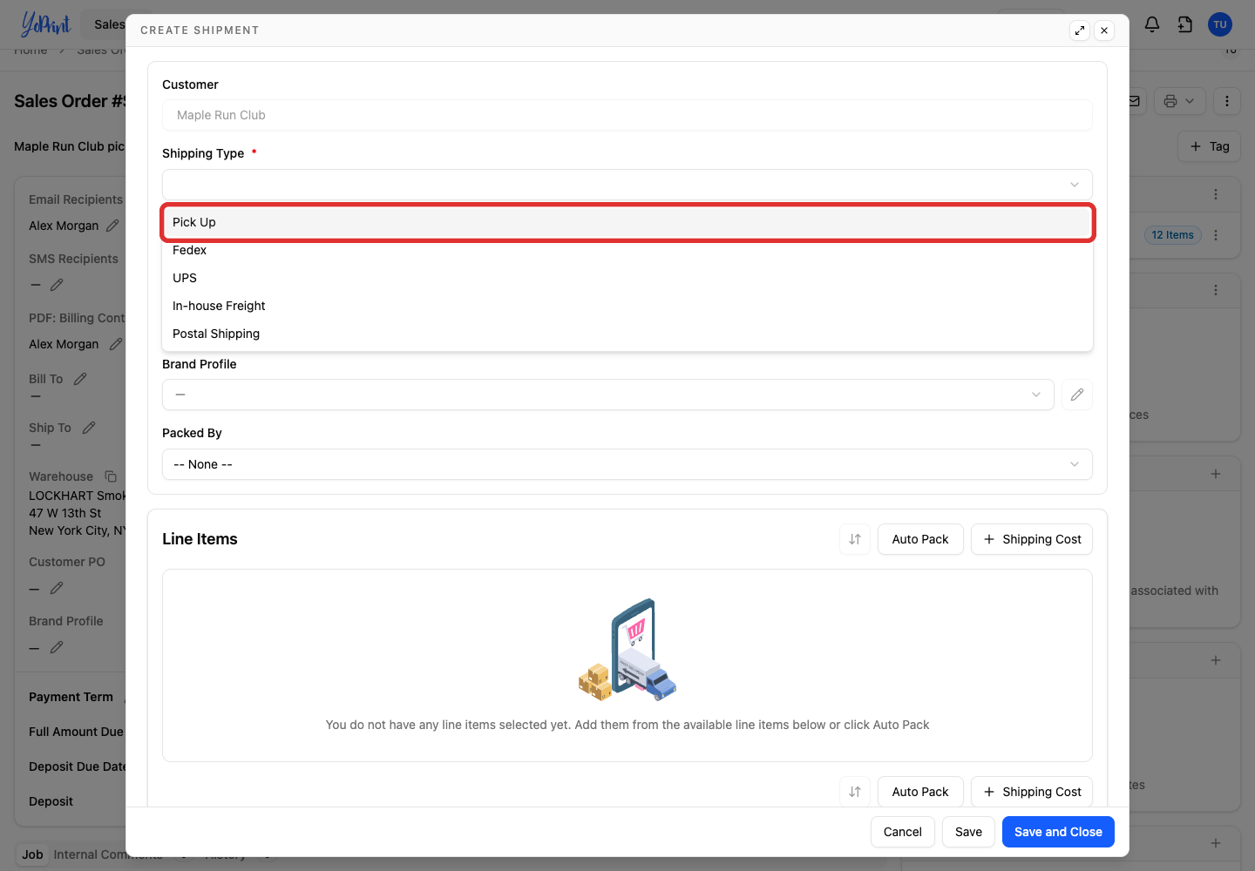Image resolution: width=1255 pixels, height=871 pixels.
Task: Click the Customer field showing Maple Run Club
Action: tap(627, 115)
